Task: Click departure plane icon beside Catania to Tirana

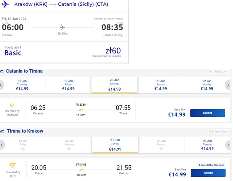Action: coord(2,71)
